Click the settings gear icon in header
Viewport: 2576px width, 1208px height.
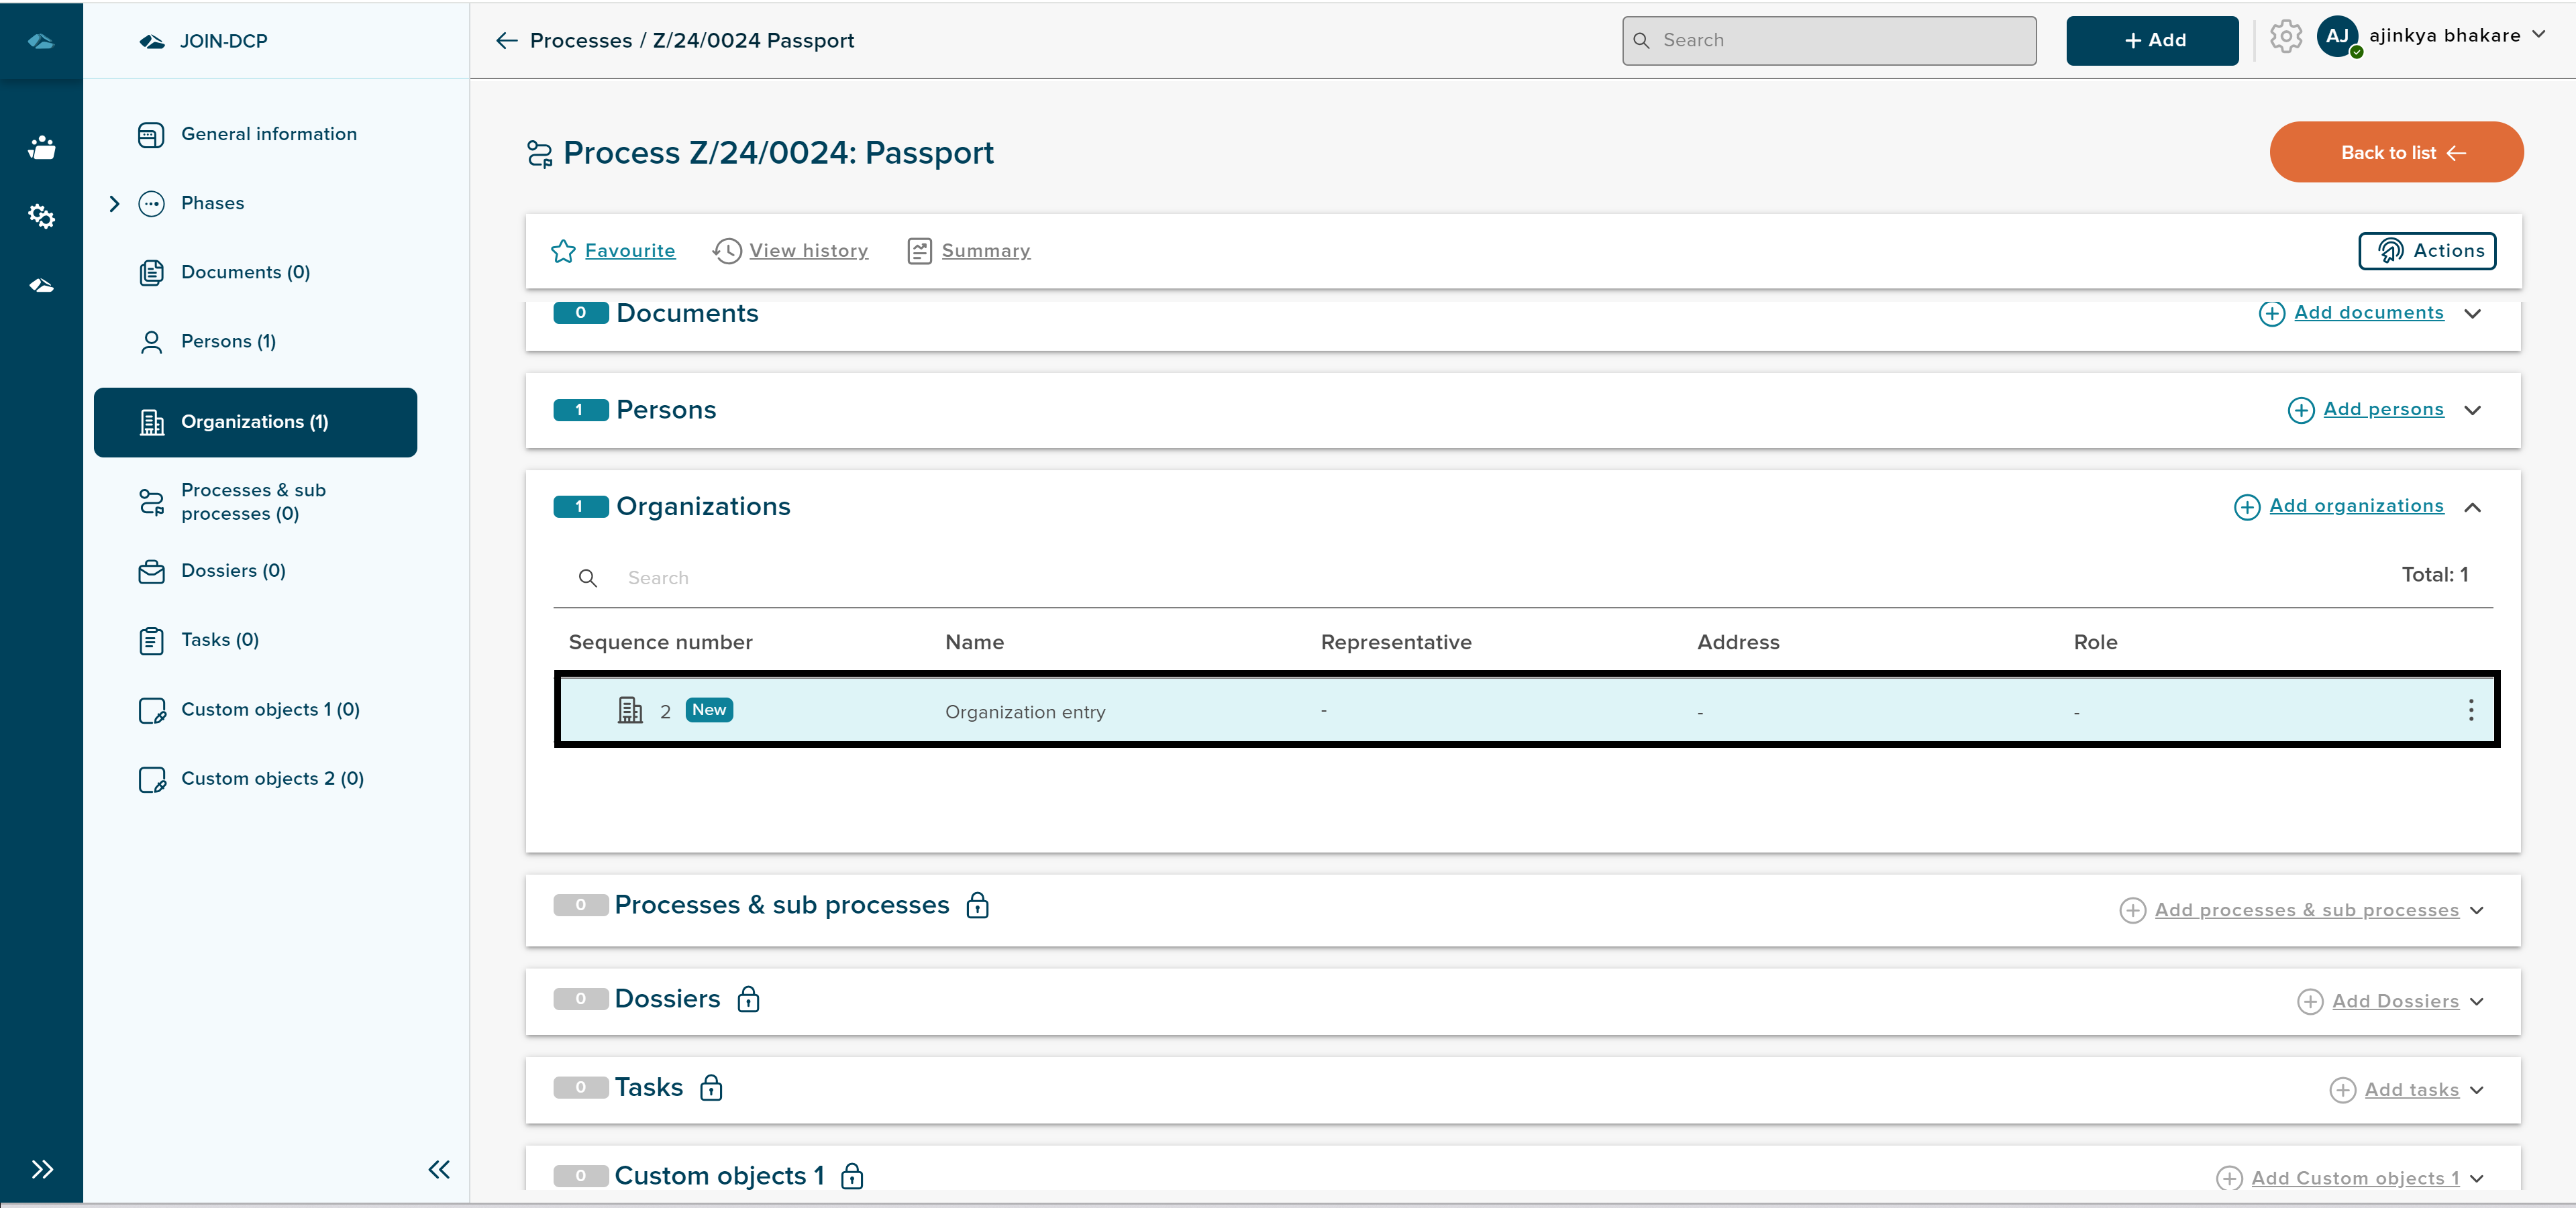click(x=2285, y=38)
